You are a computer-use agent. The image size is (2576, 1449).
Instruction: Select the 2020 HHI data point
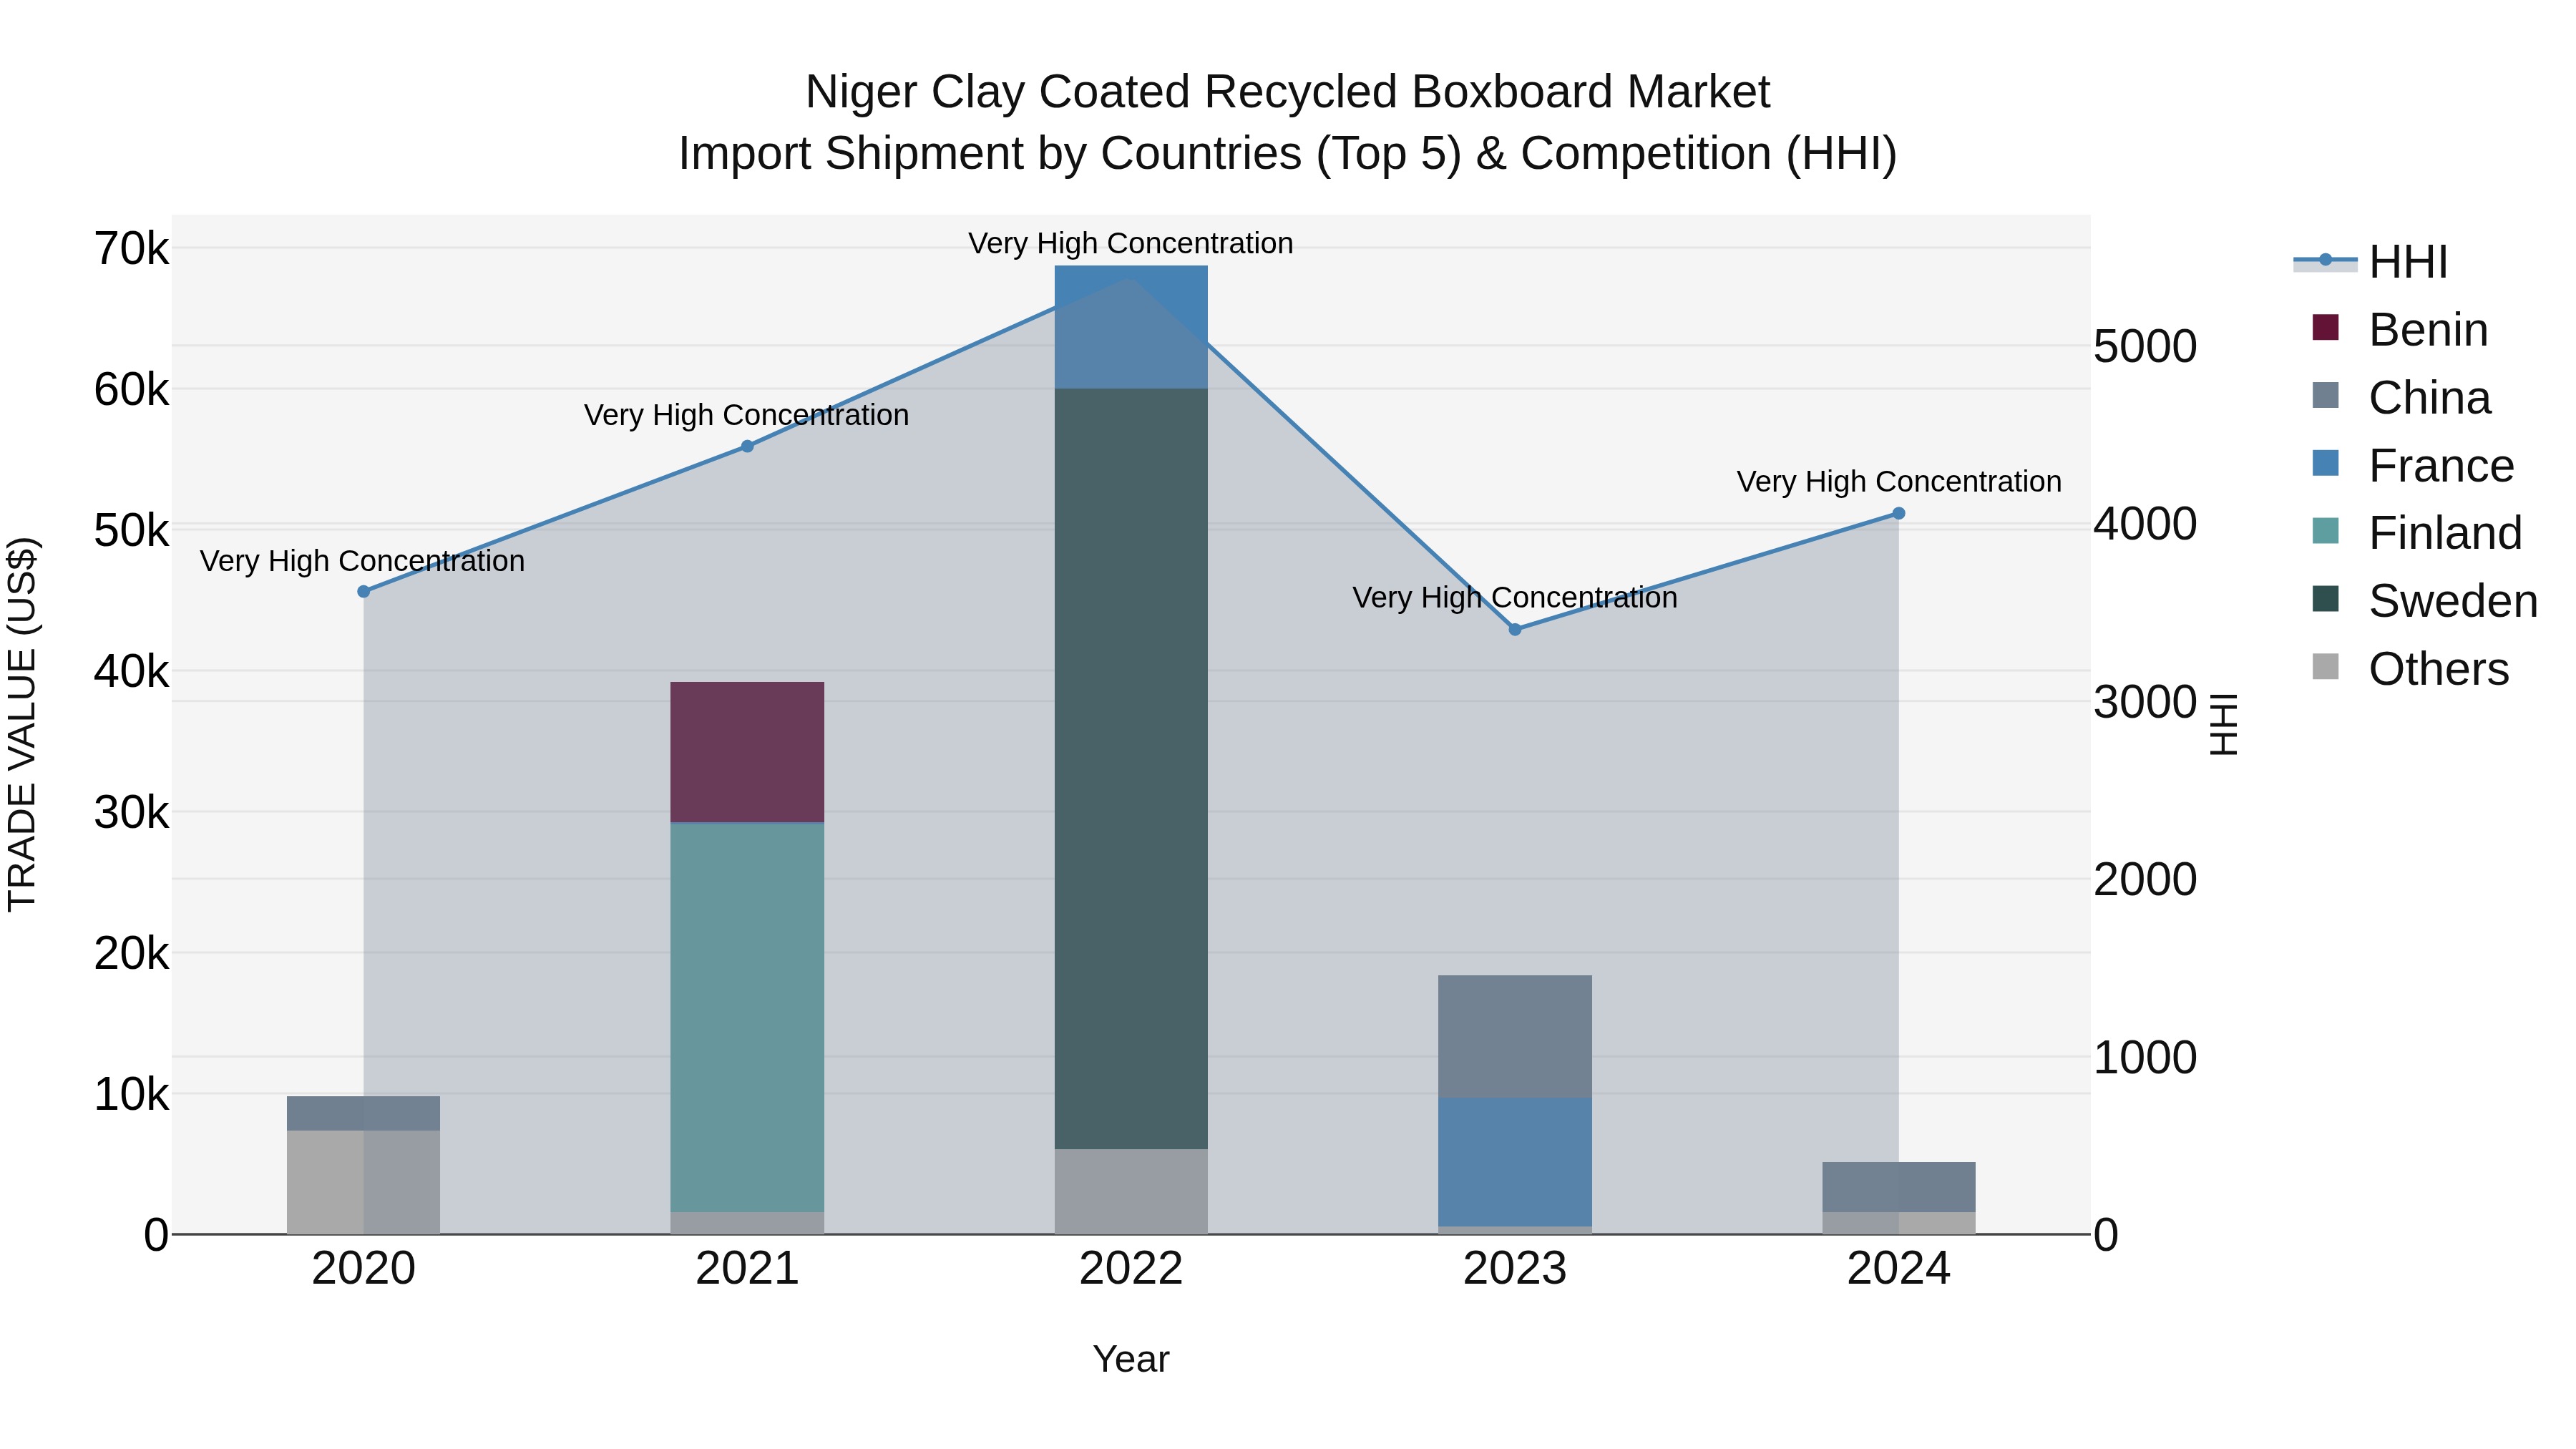tap(364, 592)
